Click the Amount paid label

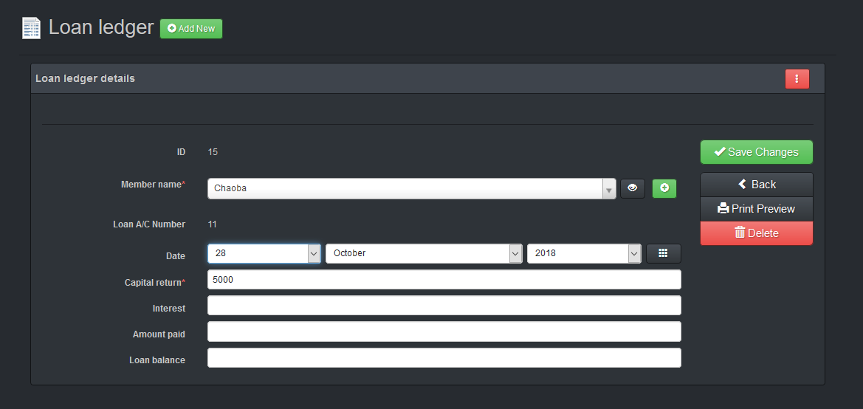159,334
